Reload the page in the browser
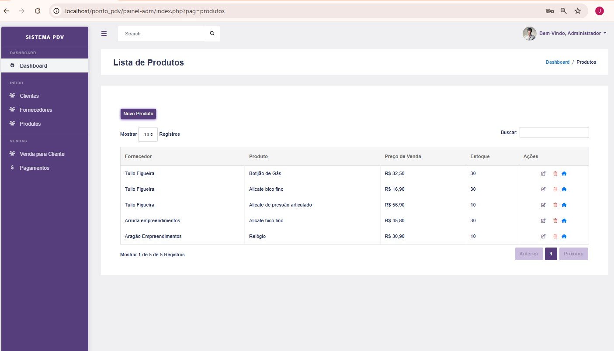Image resolution: width=614 pixels, height=351 pixels. pos(38,11)
